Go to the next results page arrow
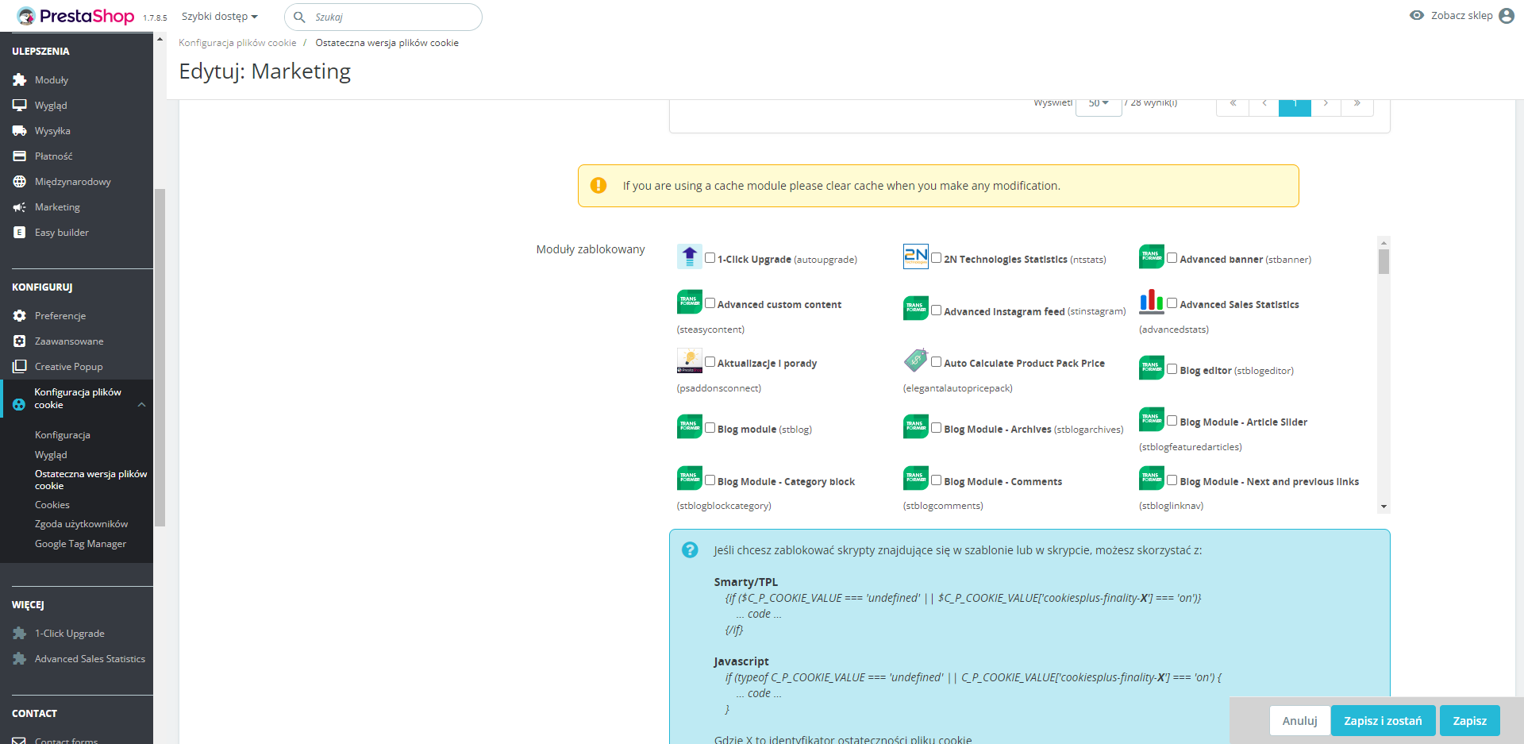The width and height of the screenshot is (1524, 744). 1326,104
